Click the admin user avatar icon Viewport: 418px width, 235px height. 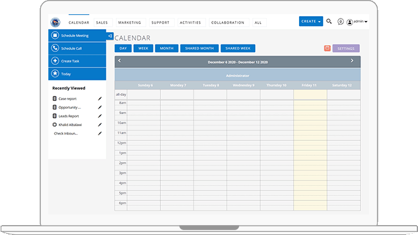[x=350, y=22]
